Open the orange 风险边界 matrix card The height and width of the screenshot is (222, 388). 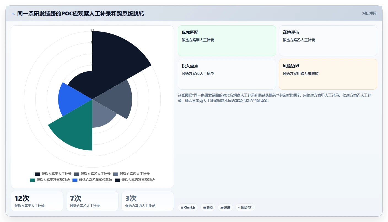click(x=328, y=74)
